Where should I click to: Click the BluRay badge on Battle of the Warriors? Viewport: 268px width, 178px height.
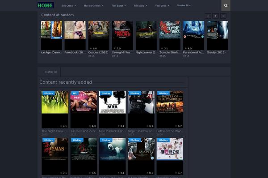pos(163,93)
